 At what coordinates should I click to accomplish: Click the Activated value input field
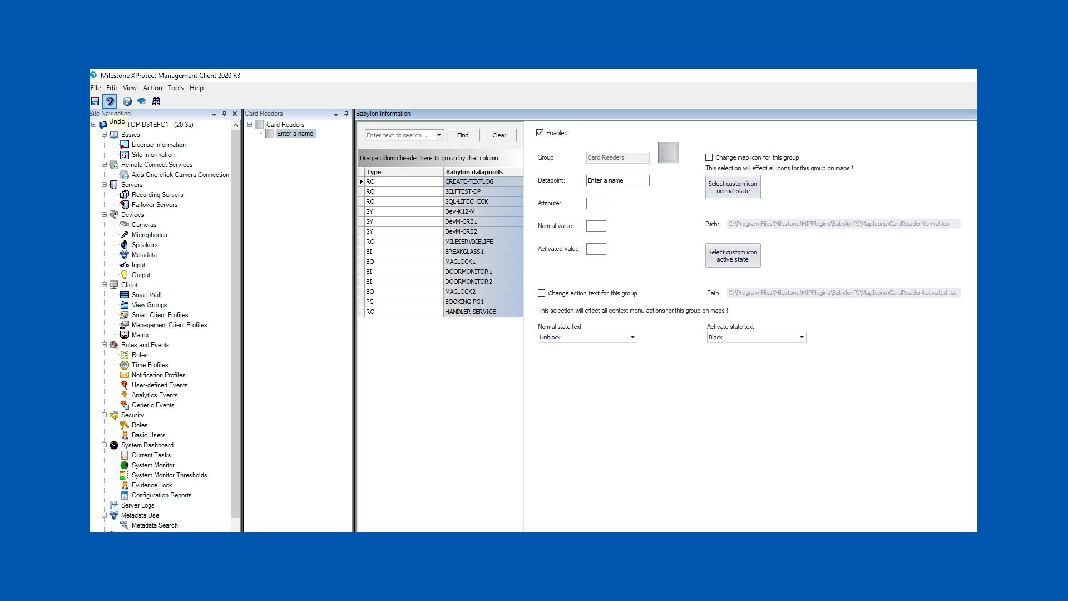pos(596,249)
